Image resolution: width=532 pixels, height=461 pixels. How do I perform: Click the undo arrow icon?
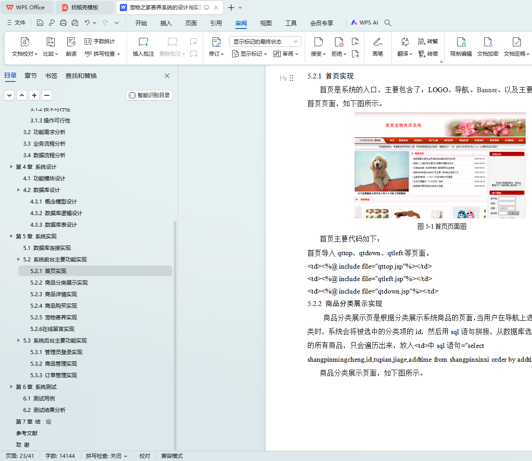pyautogui.click(x=87, y=23)
